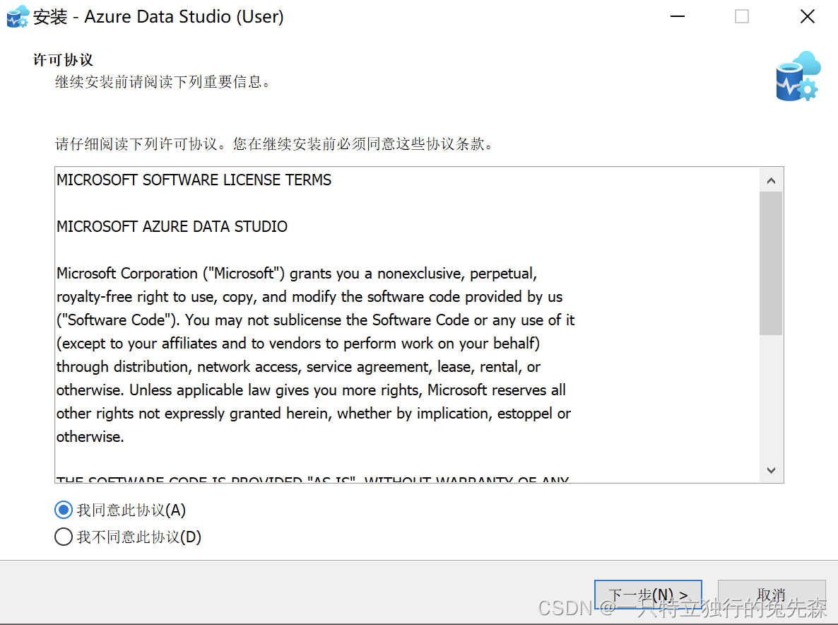Close the installer window

coord(808,16)
